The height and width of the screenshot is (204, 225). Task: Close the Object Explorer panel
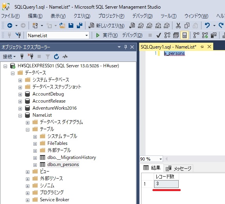coord(132,47)
